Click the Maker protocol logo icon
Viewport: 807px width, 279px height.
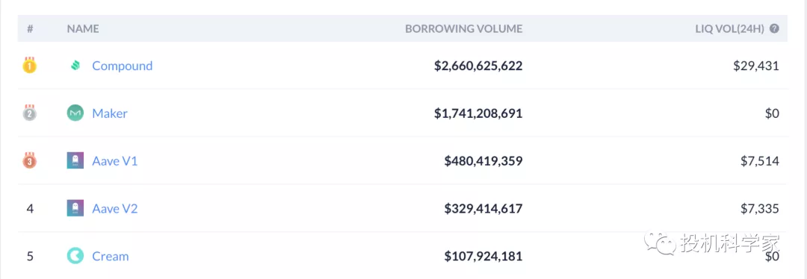pyautogui.click(x=75, y=113)
